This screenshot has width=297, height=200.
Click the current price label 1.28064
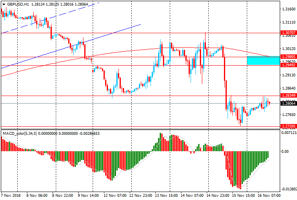tap(289, 104)
